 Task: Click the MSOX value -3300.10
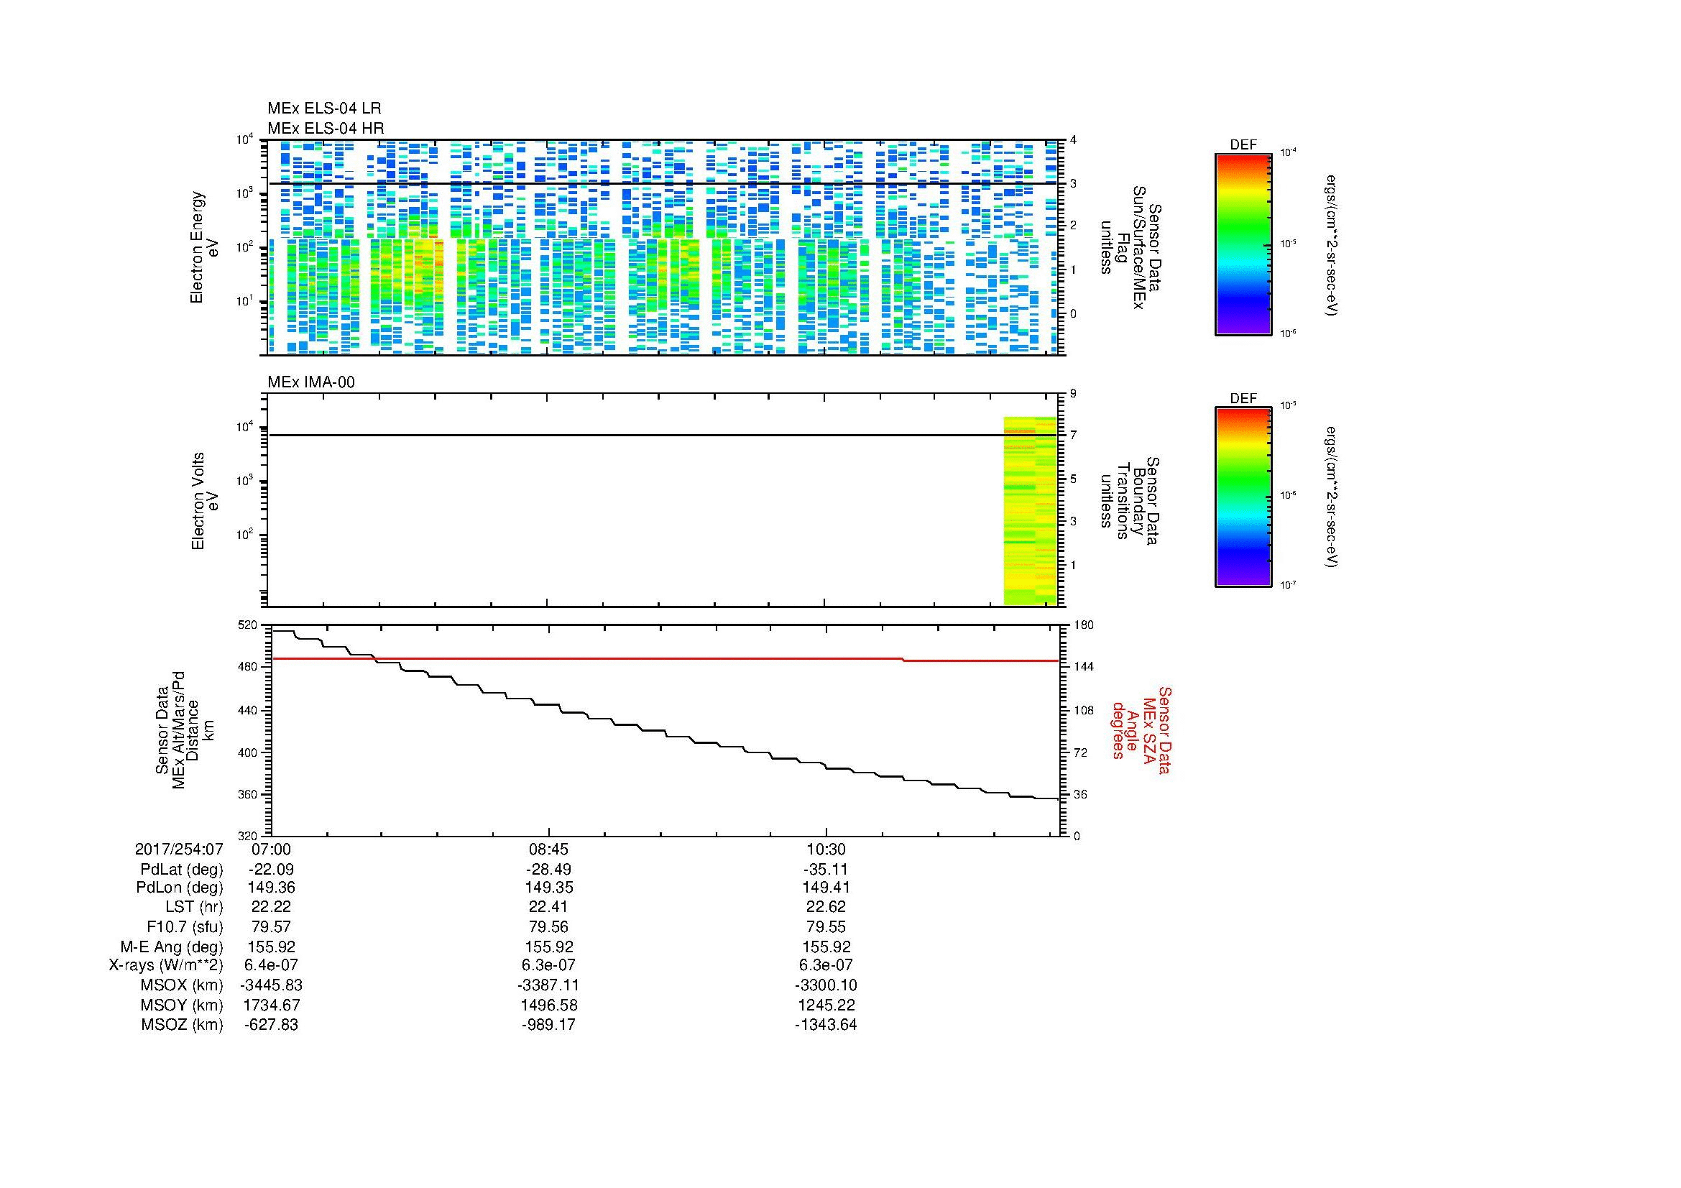[826, 985]
